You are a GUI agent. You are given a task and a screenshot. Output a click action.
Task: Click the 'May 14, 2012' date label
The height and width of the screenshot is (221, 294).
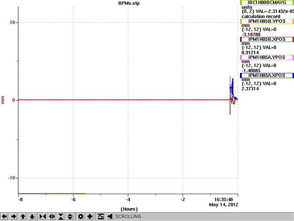point(224,205)
